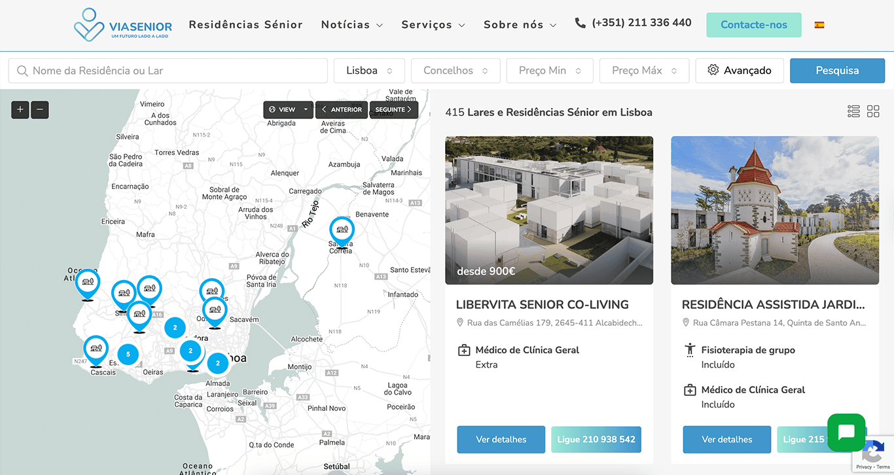Click the Avançado gear icon
The width and height of the screenshot is (894, 475).
(x=713, y=70)
